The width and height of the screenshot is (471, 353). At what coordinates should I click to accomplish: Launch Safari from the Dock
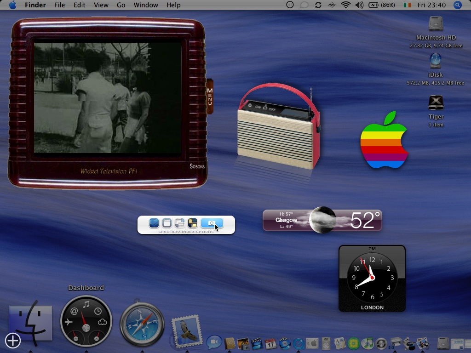coord(142,324)
